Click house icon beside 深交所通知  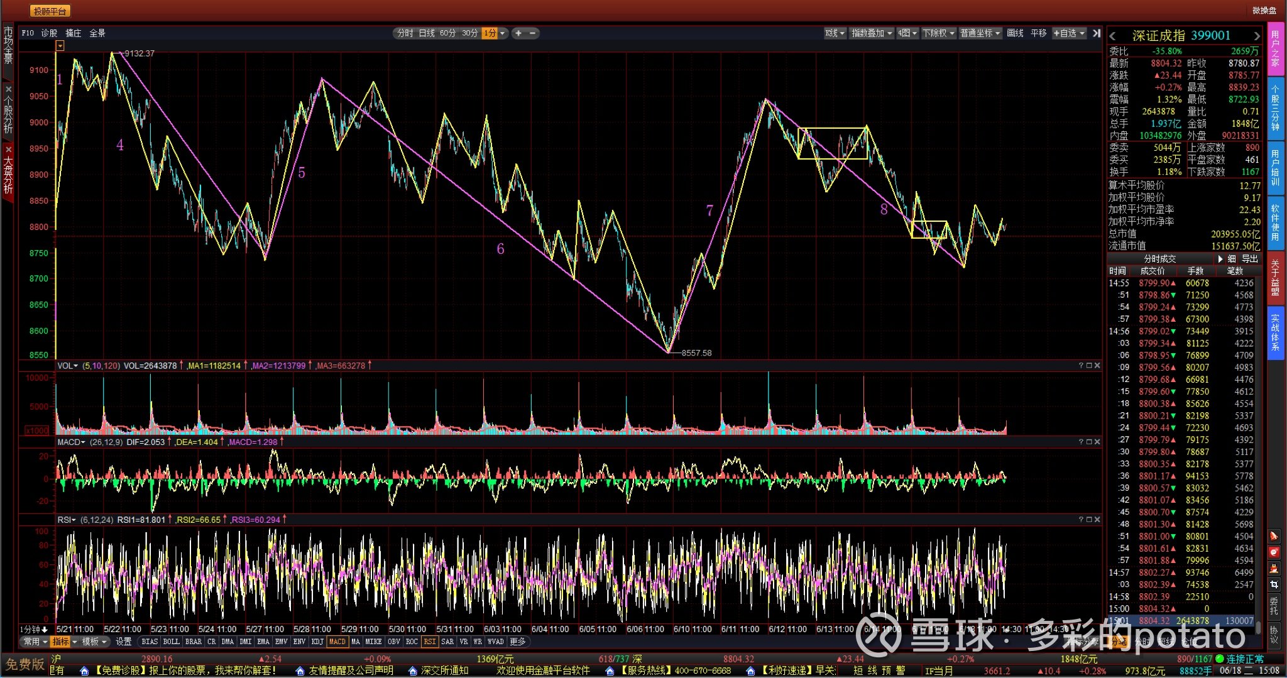[412, 671]
